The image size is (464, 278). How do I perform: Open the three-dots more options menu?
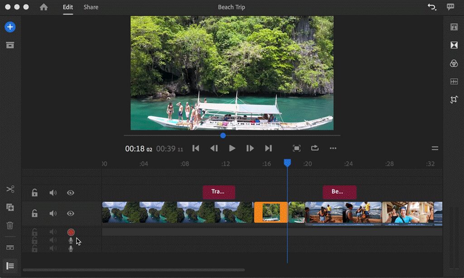(333, 149)
